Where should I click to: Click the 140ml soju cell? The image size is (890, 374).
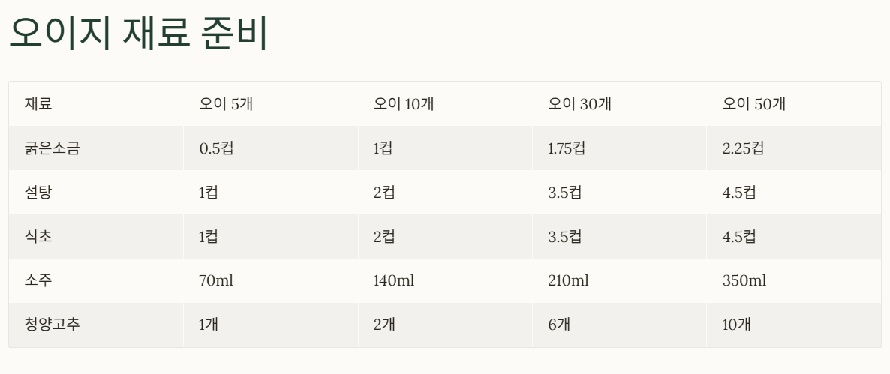445,281
